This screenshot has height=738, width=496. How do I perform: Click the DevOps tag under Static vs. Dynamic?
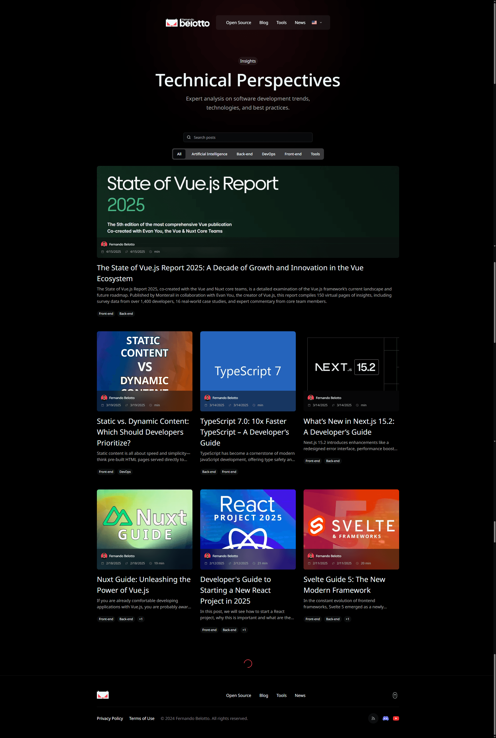(x=125, y=472)
